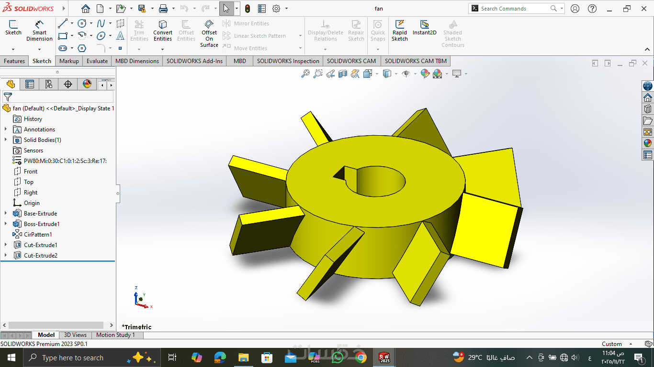Select the Rebuild traffic light icon
The image size is (654, 367).
click(248, 9)
